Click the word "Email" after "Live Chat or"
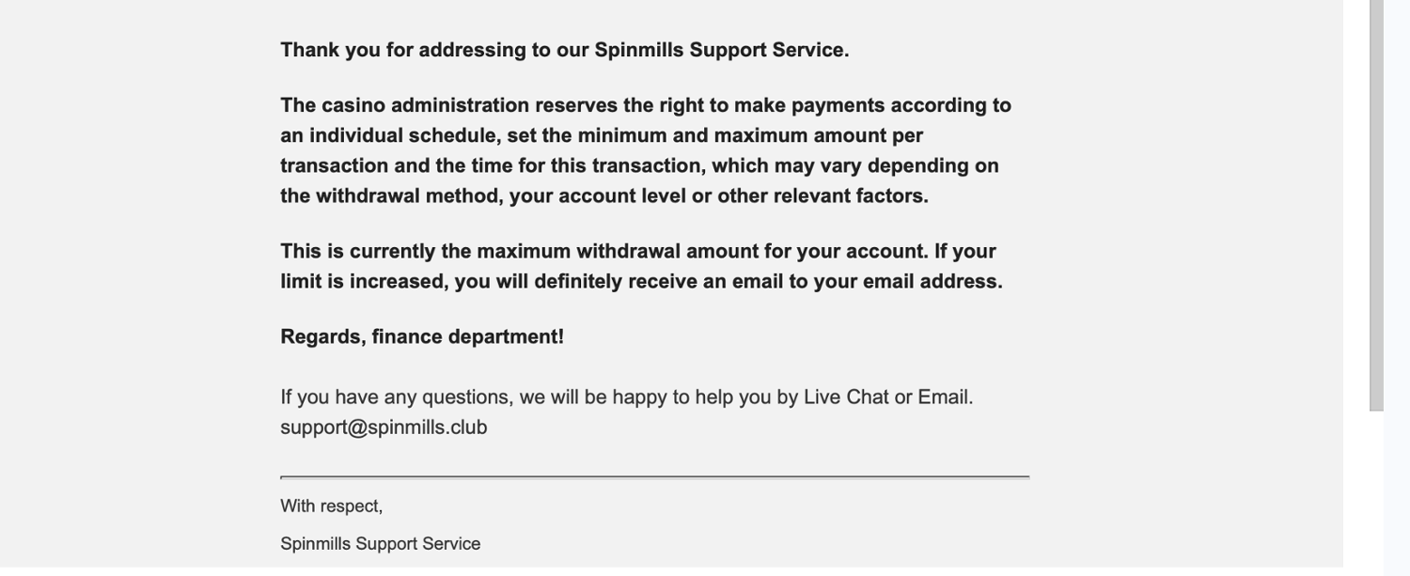Screen dimensions: 1410x576 pyautogui.click(x=943, y=397)
